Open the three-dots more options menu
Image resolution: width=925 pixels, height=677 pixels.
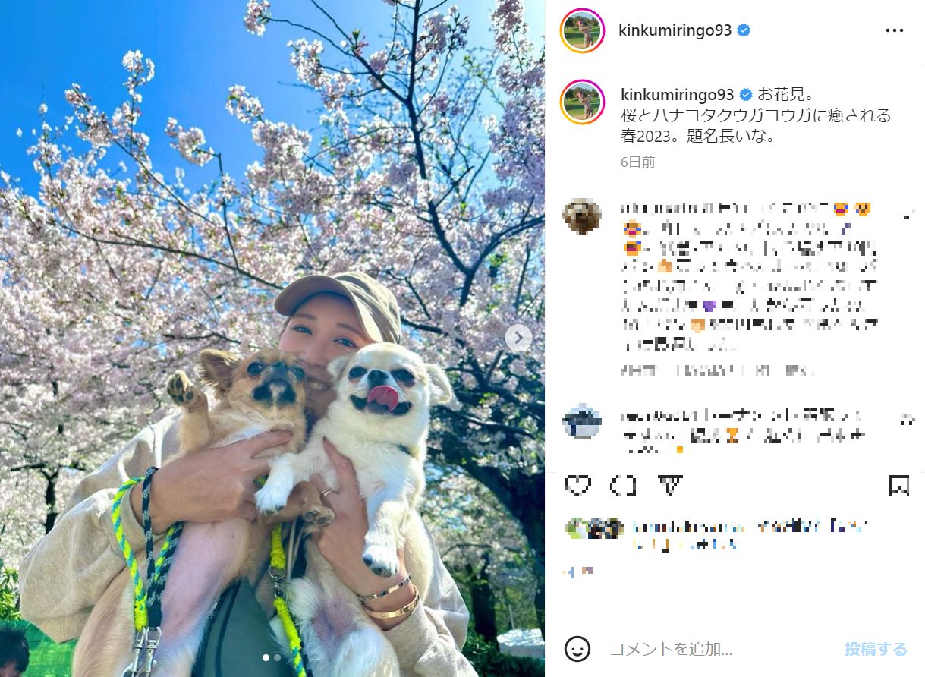click(x=895, y=30)
